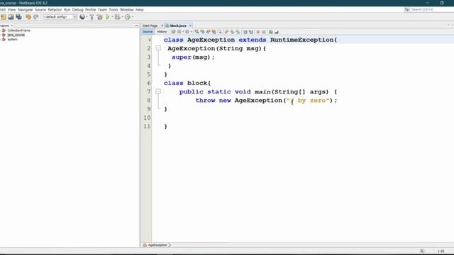Click the Profile Project clock icon

128,17
